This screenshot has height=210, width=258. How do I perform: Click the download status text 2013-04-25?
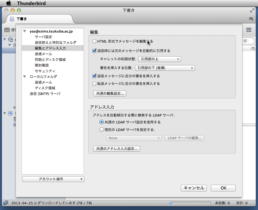[x=52, y=203]
